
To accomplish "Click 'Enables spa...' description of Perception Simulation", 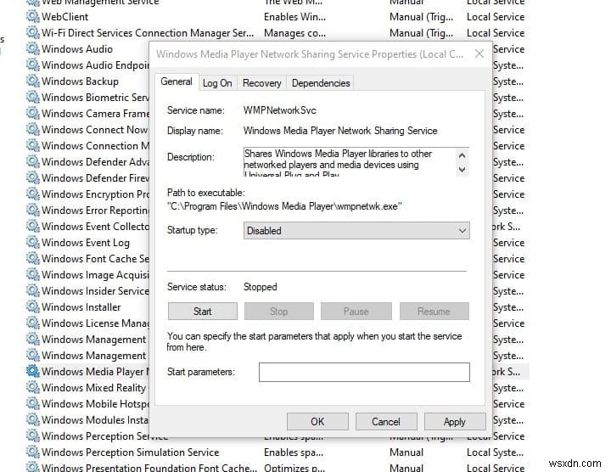I will point(294,452).
